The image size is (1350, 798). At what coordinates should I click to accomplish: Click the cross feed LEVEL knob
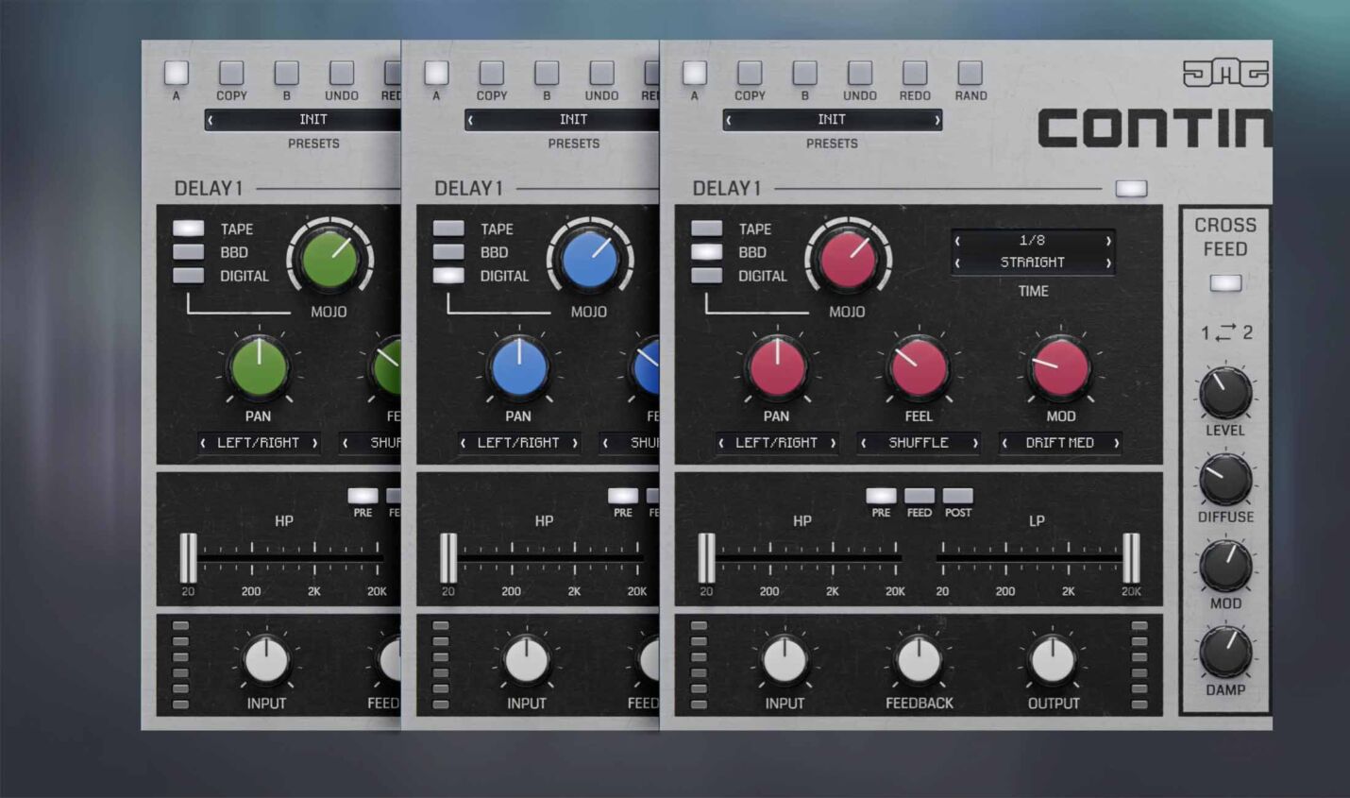[x=1225, y=393]
